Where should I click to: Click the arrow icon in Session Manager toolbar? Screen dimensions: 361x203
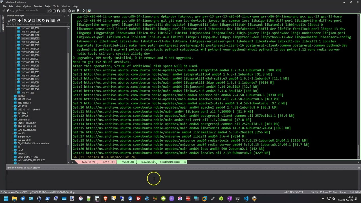click(x=59, y=20)
